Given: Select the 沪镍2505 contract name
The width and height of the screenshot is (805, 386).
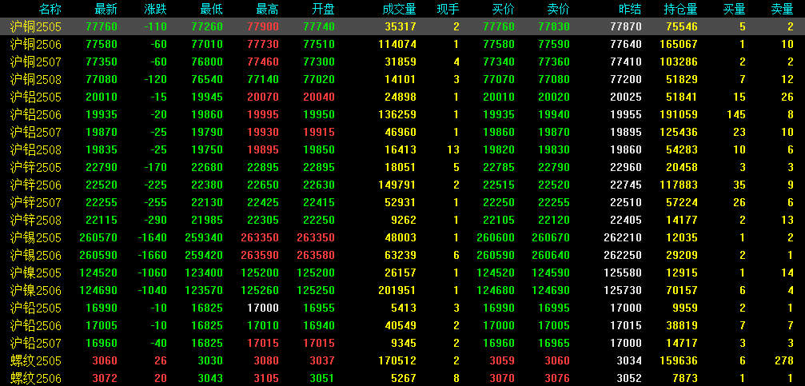Looking at the screenshot, I should coord(35,273).
